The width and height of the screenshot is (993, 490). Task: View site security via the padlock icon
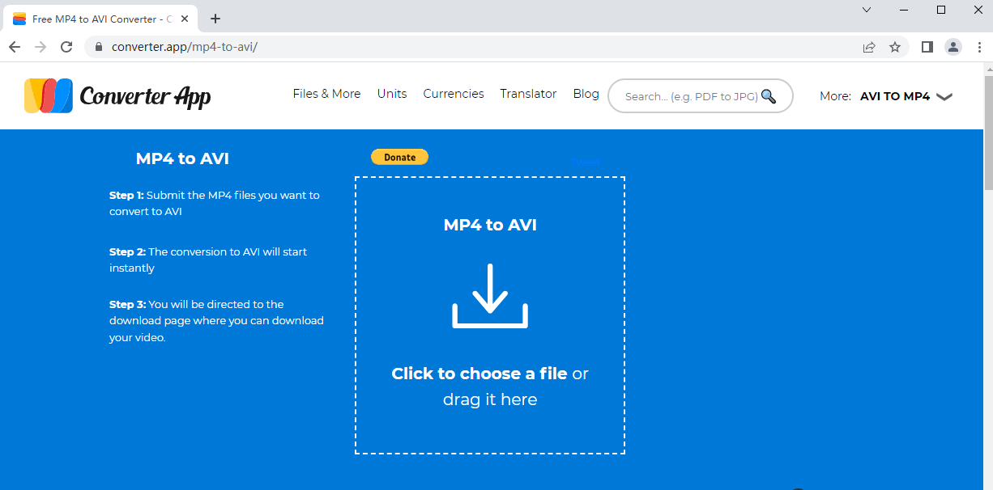click(98, 47)
